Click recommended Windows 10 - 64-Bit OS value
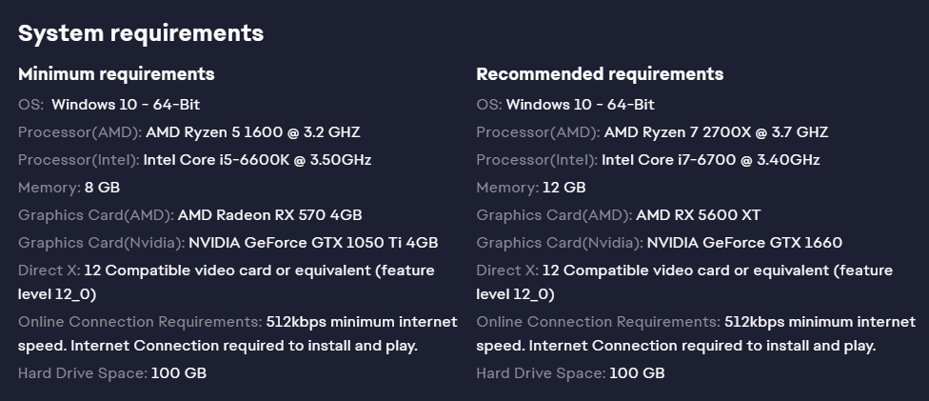The image size is (929, 401). pos(580,105)
